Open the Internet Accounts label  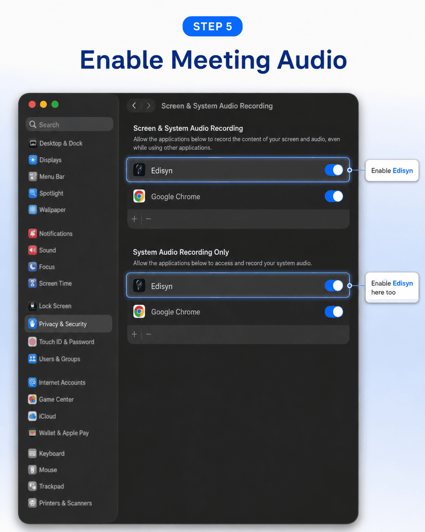pos(62,382)
